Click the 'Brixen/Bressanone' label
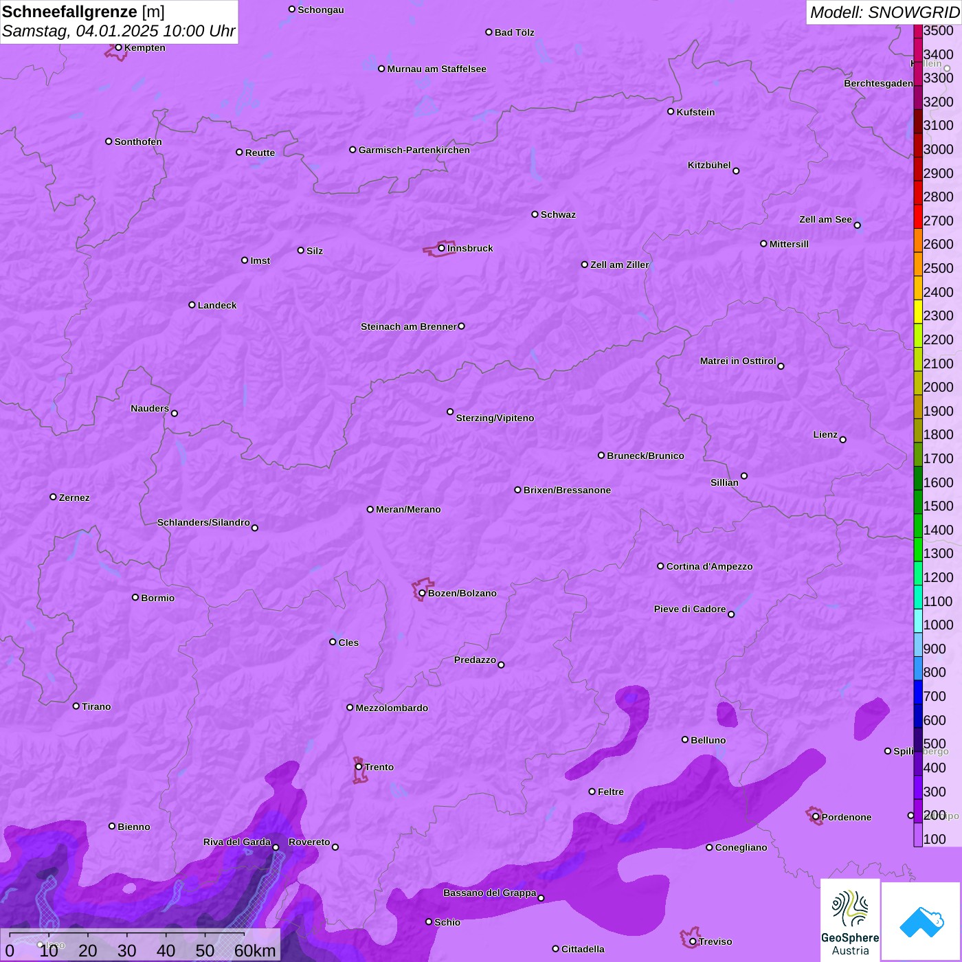The height and width of the screenshot is (962, 962). [567, 490]
